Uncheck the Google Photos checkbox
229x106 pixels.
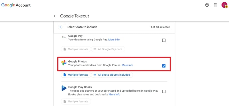(x=164, y=66)
